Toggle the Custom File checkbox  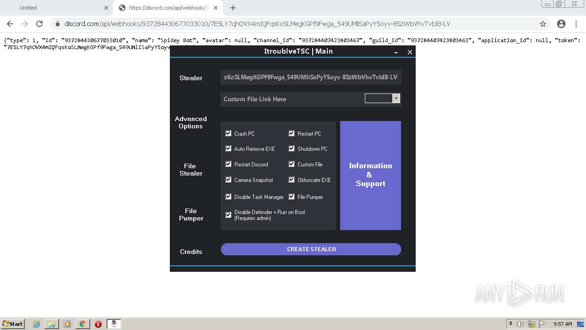point(291,164)
